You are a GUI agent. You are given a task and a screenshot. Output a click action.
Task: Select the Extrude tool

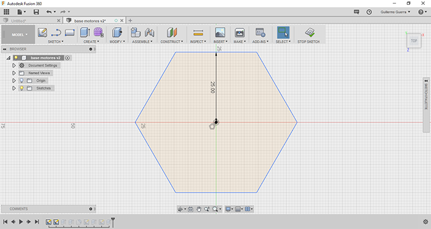(x=85, y=33)
